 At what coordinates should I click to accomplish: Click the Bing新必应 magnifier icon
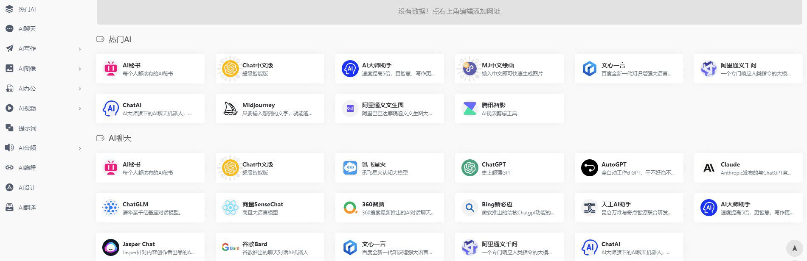tap(470, 208)
